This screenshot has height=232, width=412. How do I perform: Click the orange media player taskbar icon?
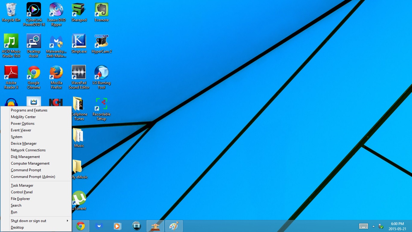[118, 226]
